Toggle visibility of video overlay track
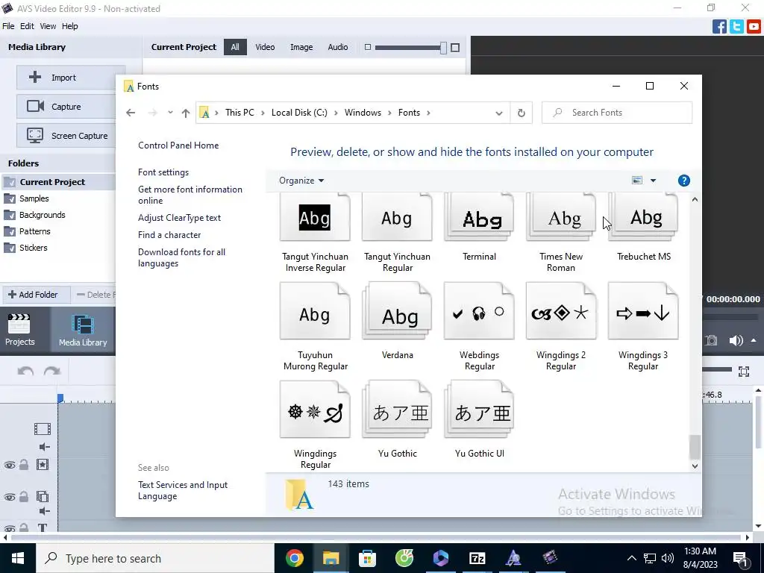Image resolution: width=764 pixels, height=573 pixels. point(9,497)
